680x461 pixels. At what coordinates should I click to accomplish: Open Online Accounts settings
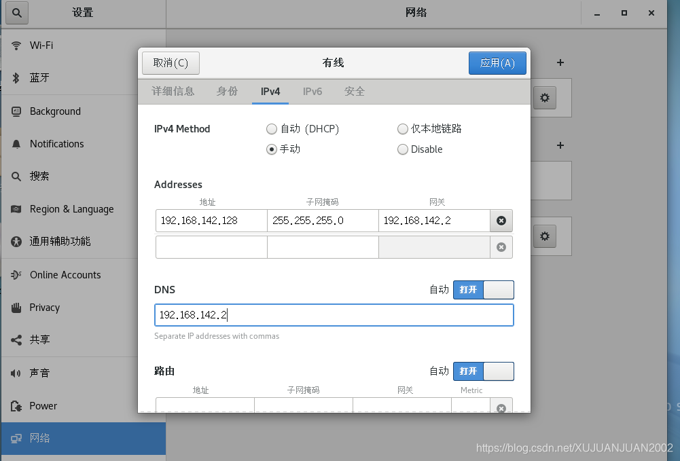coord(84,275)
